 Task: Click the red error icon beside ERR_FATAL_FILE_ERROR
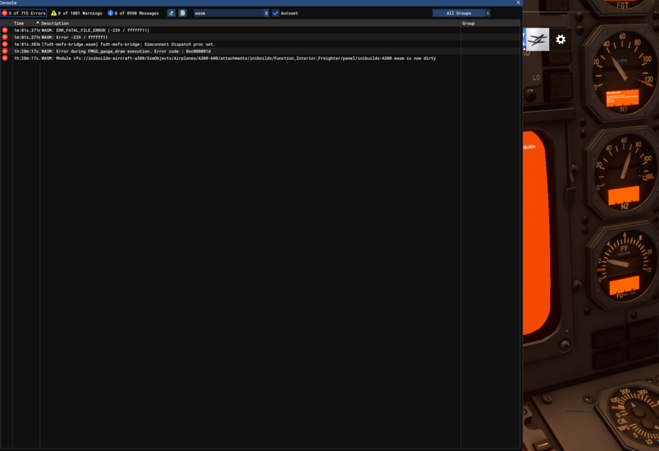4,30
